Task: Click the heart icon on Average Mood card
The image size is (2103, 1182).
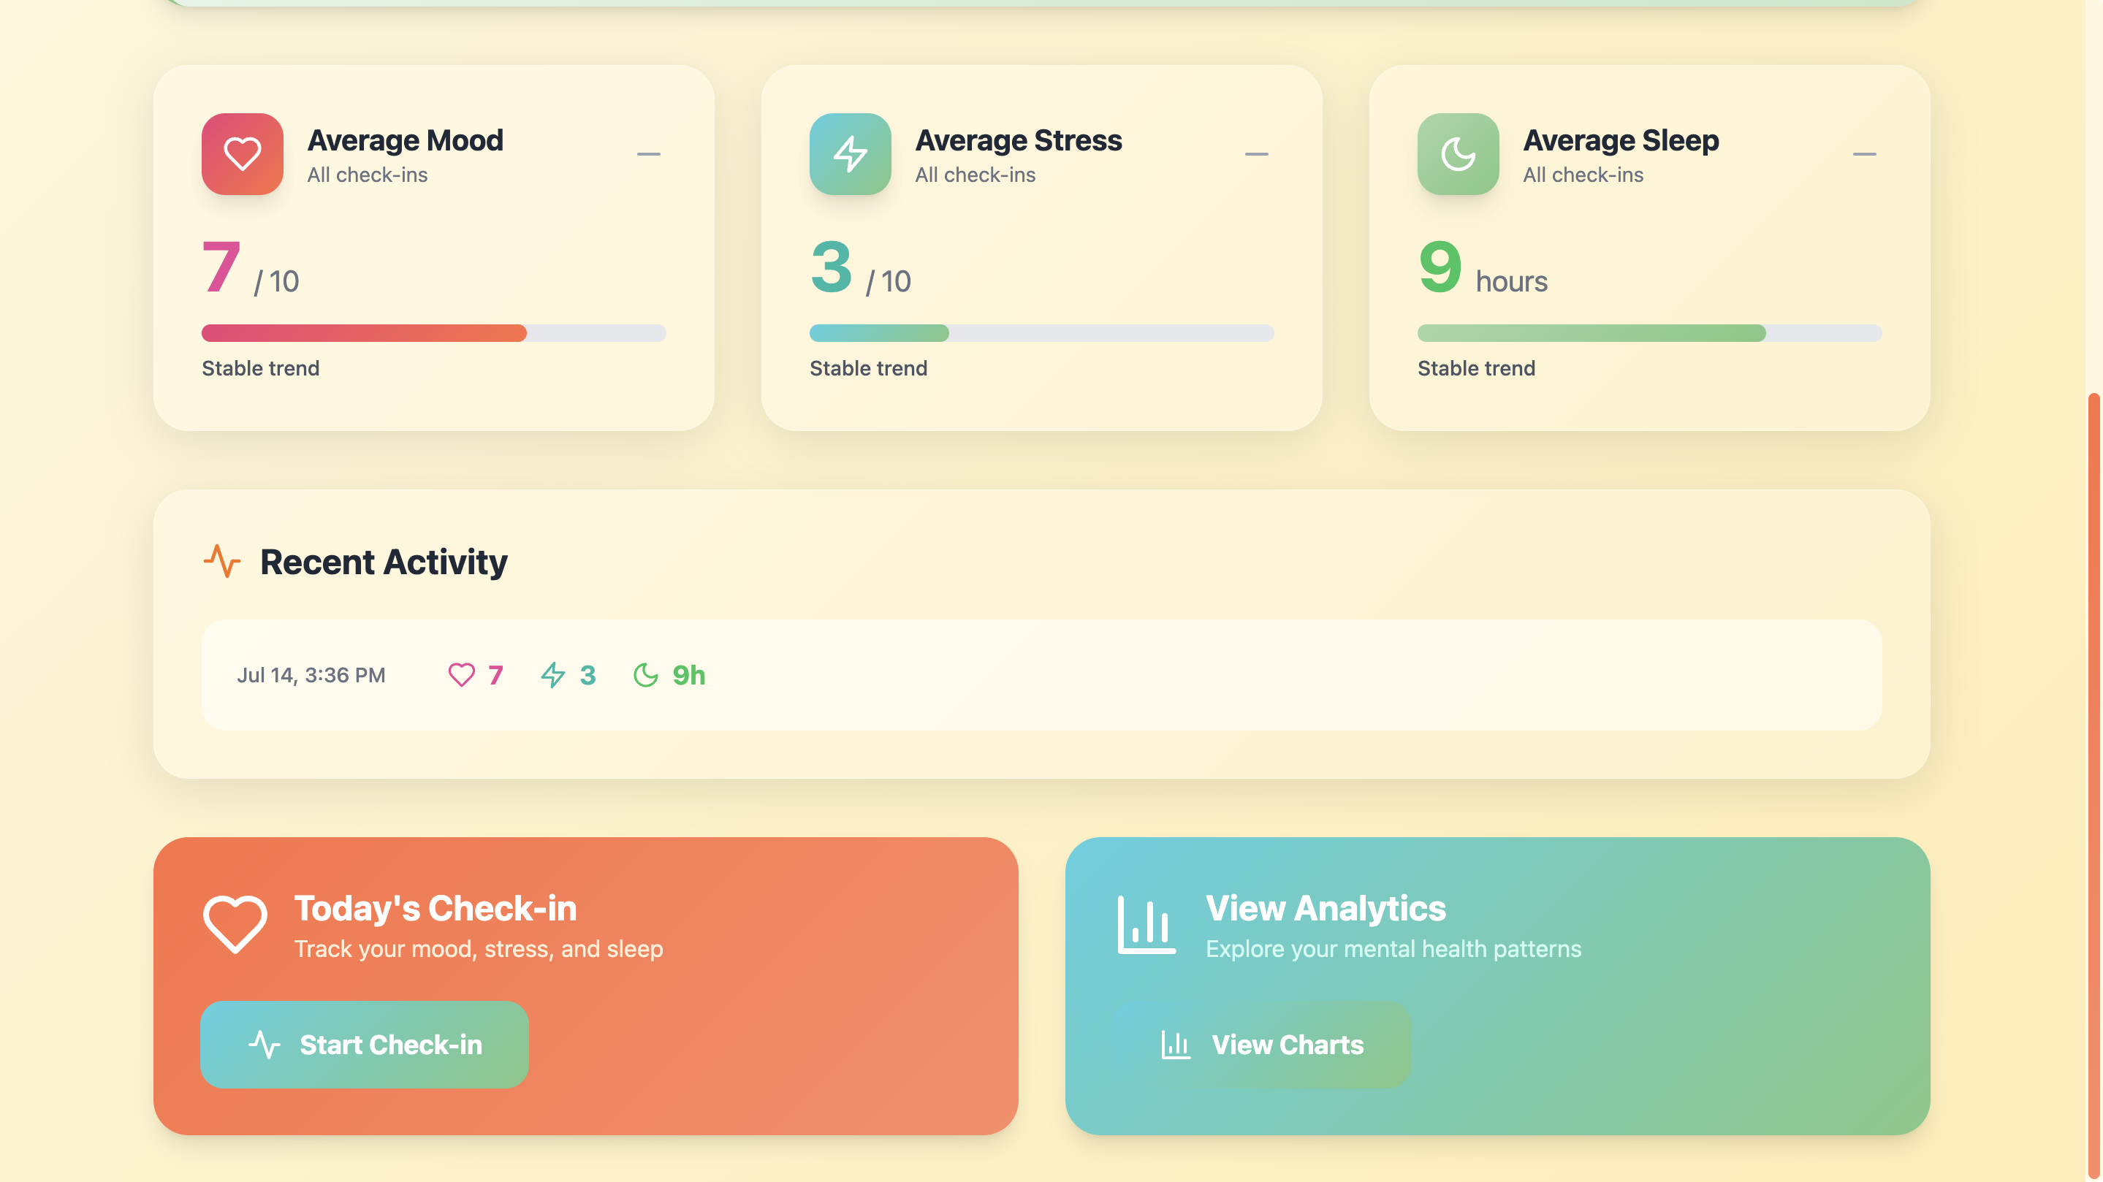Action: [243, 153]
